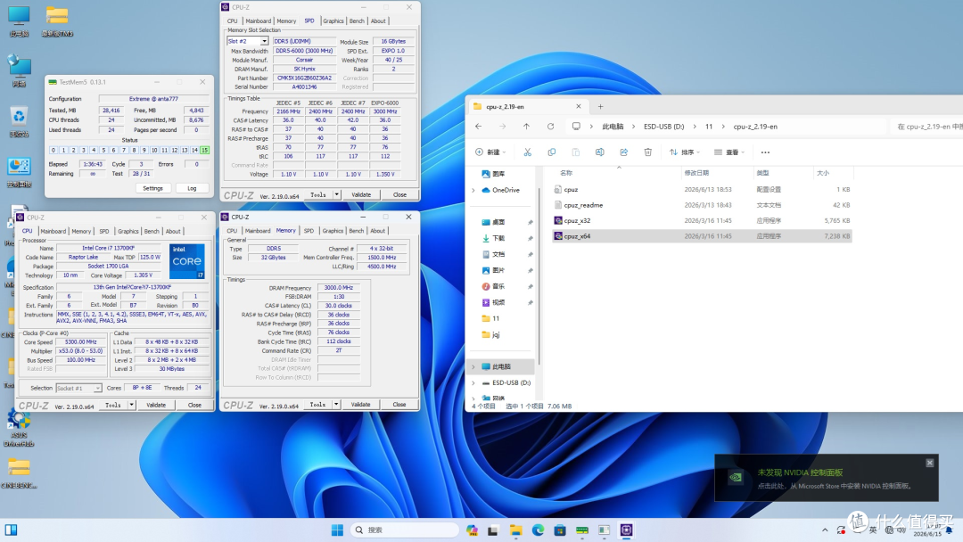The image size is (963, 542).
Task: Click the Rename icon in Explorer toolbar
Action: point(599,152)
